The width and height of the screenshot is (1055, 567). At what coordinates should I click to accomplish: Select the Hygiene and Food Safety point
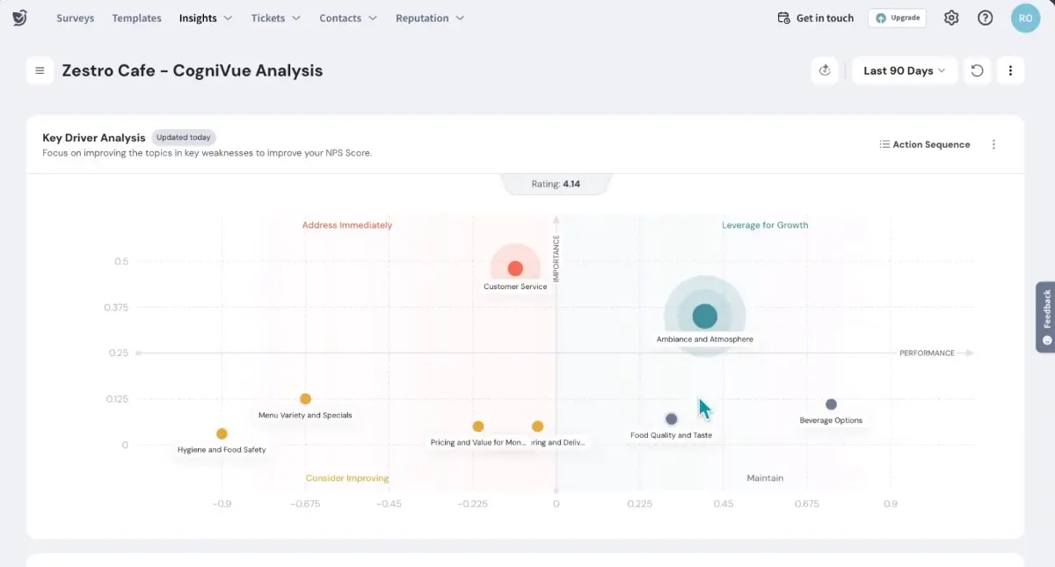coord(222,433)
